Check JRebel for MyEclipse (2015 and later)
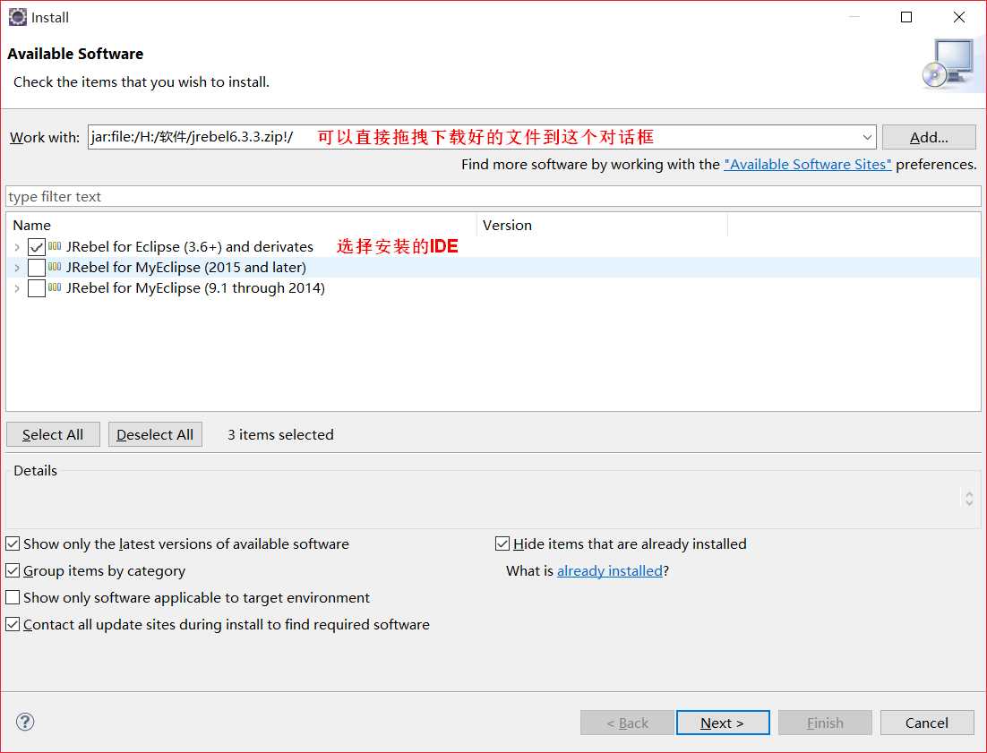 (37, 268)
